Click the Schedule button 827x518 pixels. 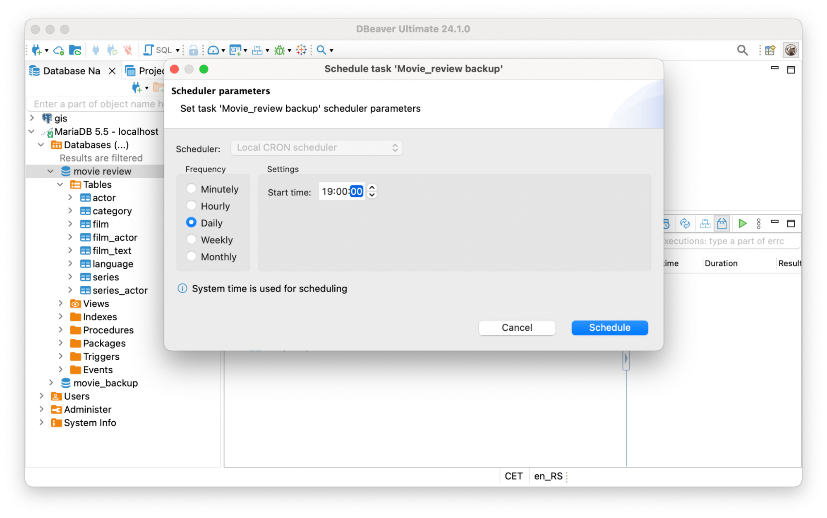point(609,327)
